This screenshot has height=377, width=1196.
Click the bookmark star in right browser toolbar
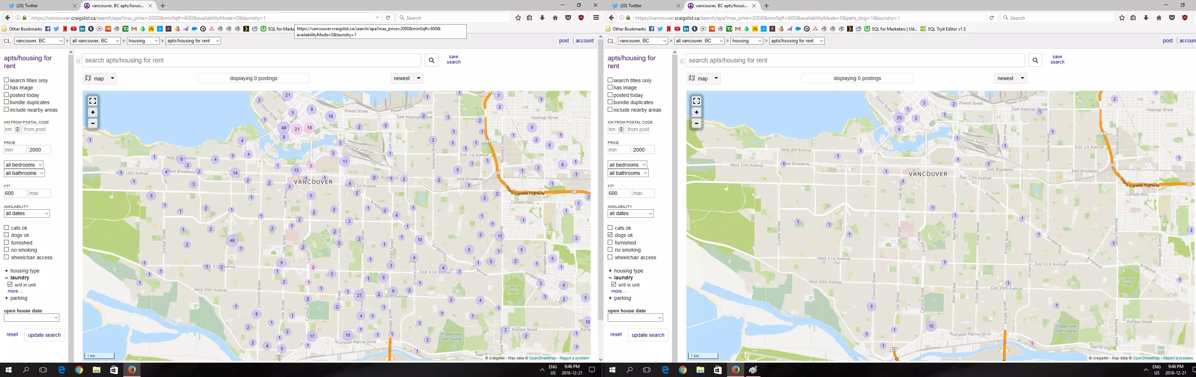point(1122,18)
